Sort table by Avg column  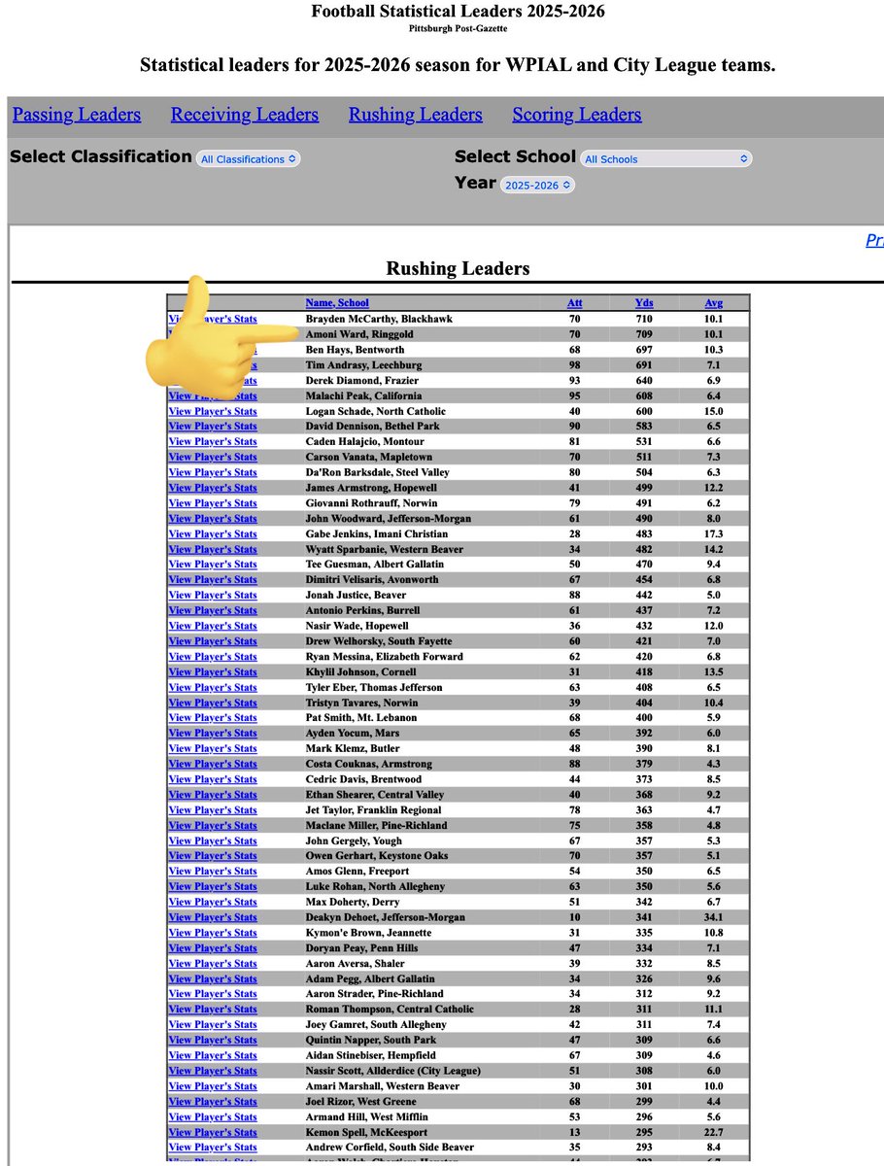coord(714,303)
